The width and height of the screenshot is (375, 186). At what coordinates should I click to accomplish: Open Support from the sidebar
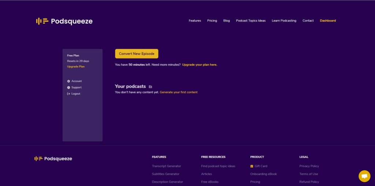(76, 87)
